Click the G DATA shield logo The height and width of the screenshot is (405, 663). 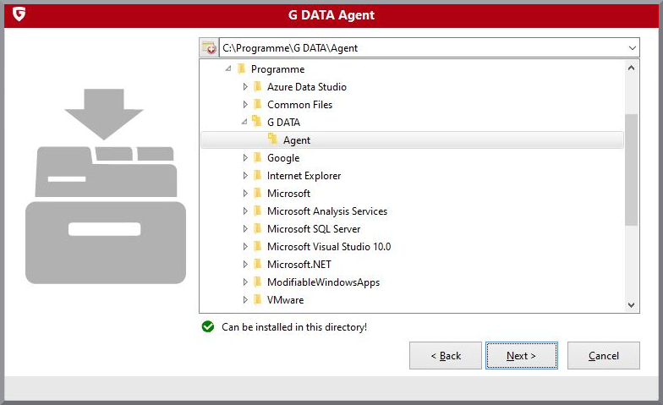coord(19,14)
